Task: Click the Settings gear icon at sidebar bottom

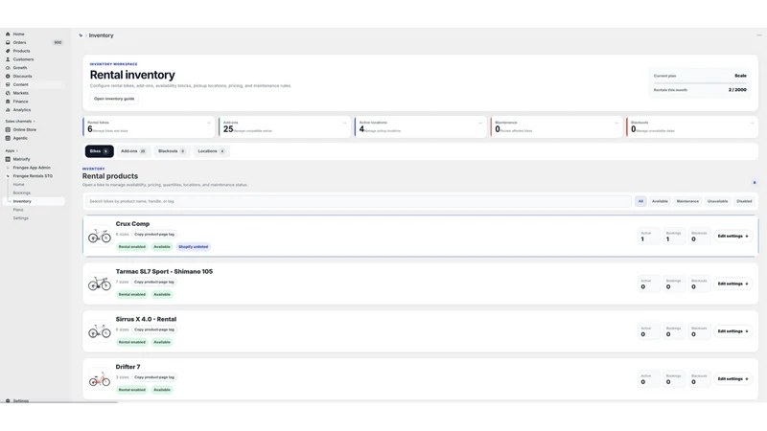Action: [x=8, y=400]
